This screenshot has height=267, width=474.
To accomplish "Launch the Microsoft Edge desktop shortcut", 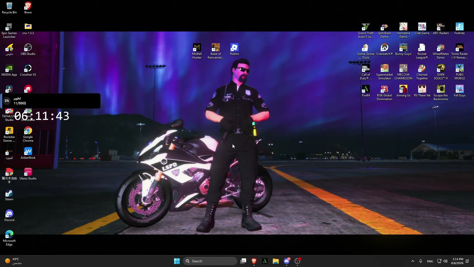I will tap(9, 238).
